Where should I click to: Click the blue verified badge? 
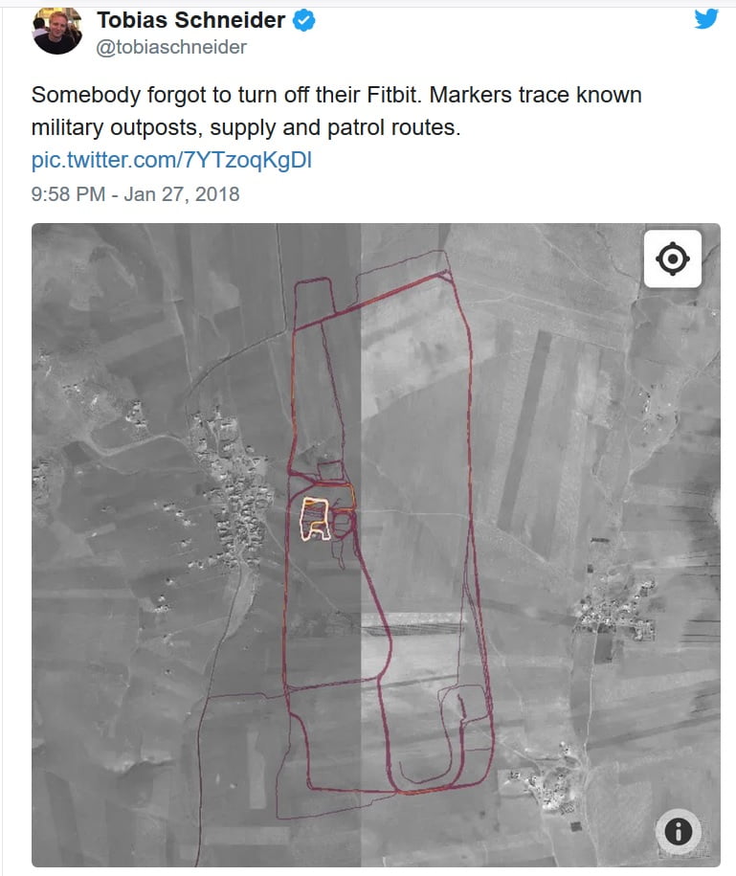(304, 21)
